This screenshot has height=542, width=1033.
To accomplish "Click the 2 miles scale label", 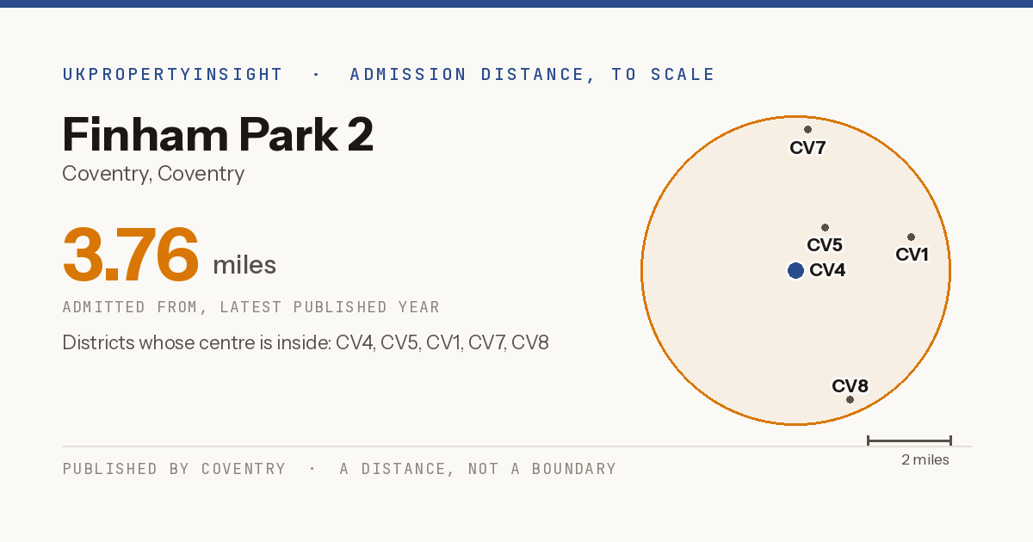I will 925,460.
